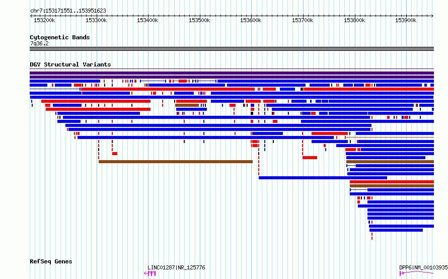The width and height of the screenshot is (448, 279).
Task: Click the LINC01287|NR_125776 gene label
Action: tap(176, 267)
